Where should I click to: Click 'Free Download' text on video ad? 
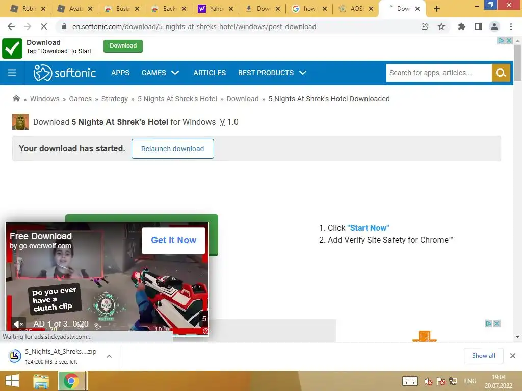coord(41,236)
